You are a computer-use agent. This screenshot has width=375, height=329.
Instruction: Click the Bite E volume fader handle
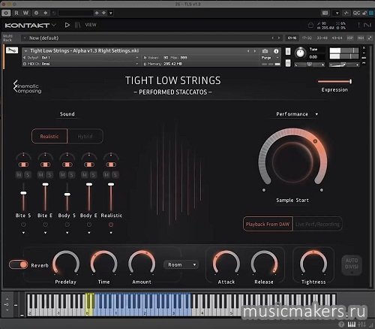[45, 184]
